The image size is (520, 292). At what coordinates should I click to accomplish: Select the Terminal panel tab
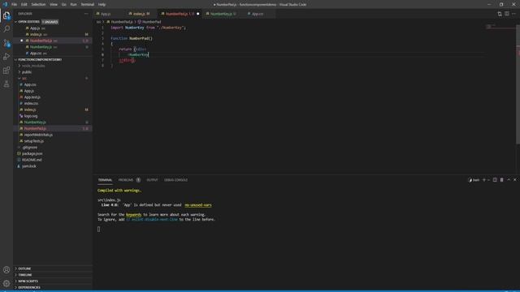pyautogui.click(x=105, y=180)
